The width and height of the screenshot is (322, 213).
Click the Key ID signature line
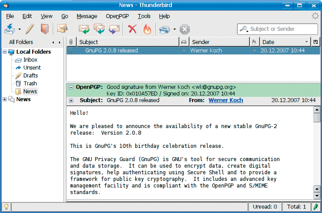tap(170, 94)
